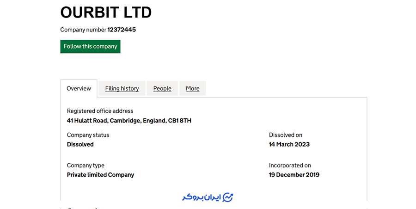416x209 pixels.
Task: Click the 41 Hulatt Road address text
Action: (x=129, y=121)
